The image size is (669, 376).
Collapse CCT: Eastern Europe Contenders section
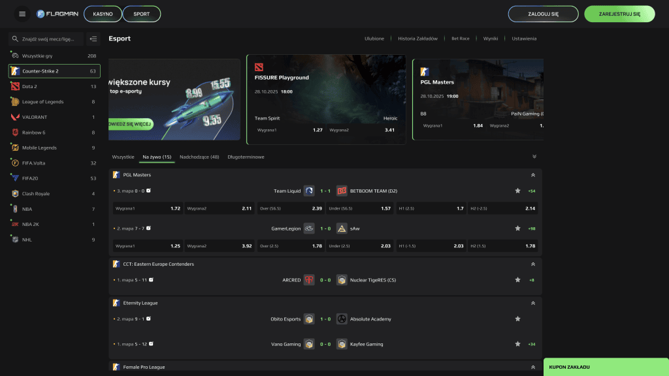(533, 264)
